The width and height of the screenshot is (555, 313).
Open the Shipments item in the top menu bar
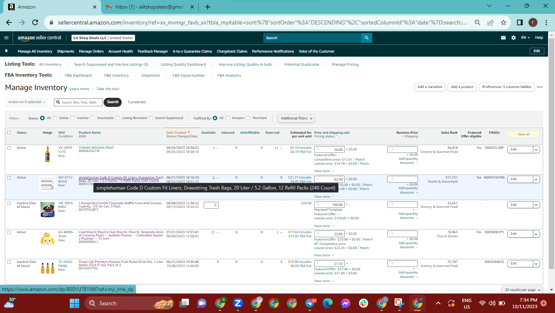(66, 51)
